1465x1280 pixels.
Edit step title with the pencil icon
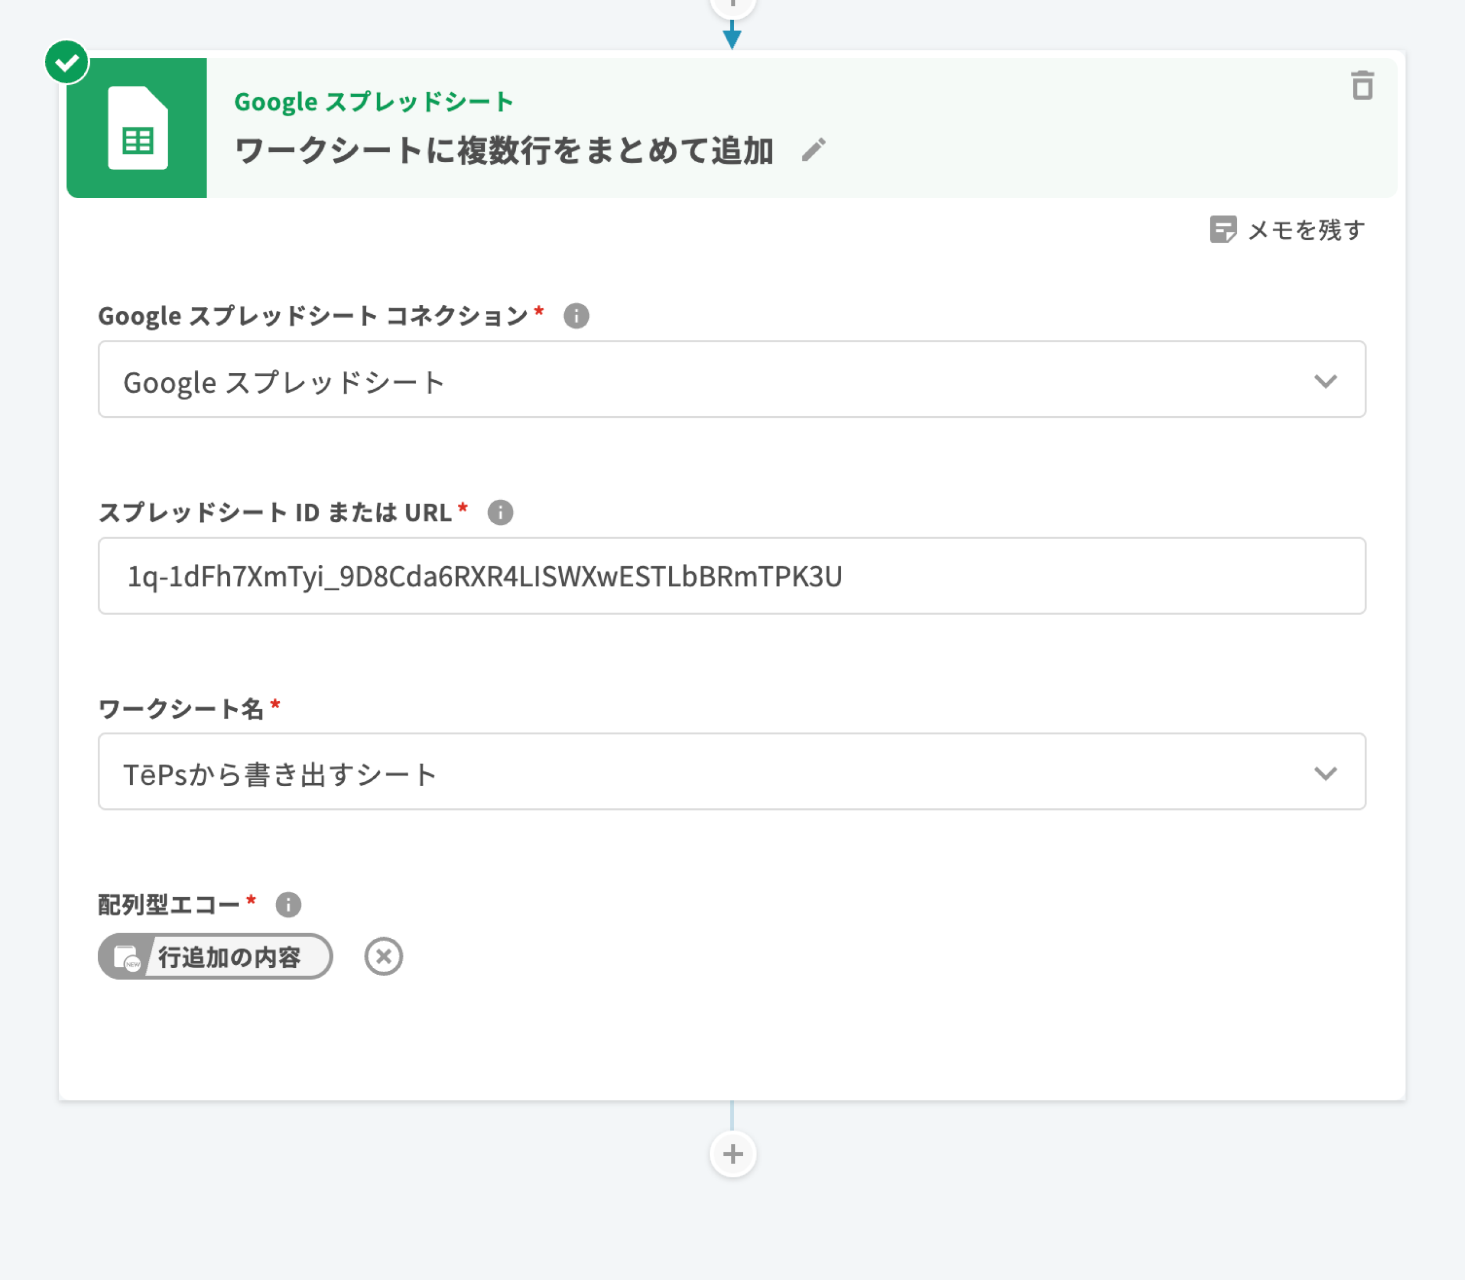813,150
